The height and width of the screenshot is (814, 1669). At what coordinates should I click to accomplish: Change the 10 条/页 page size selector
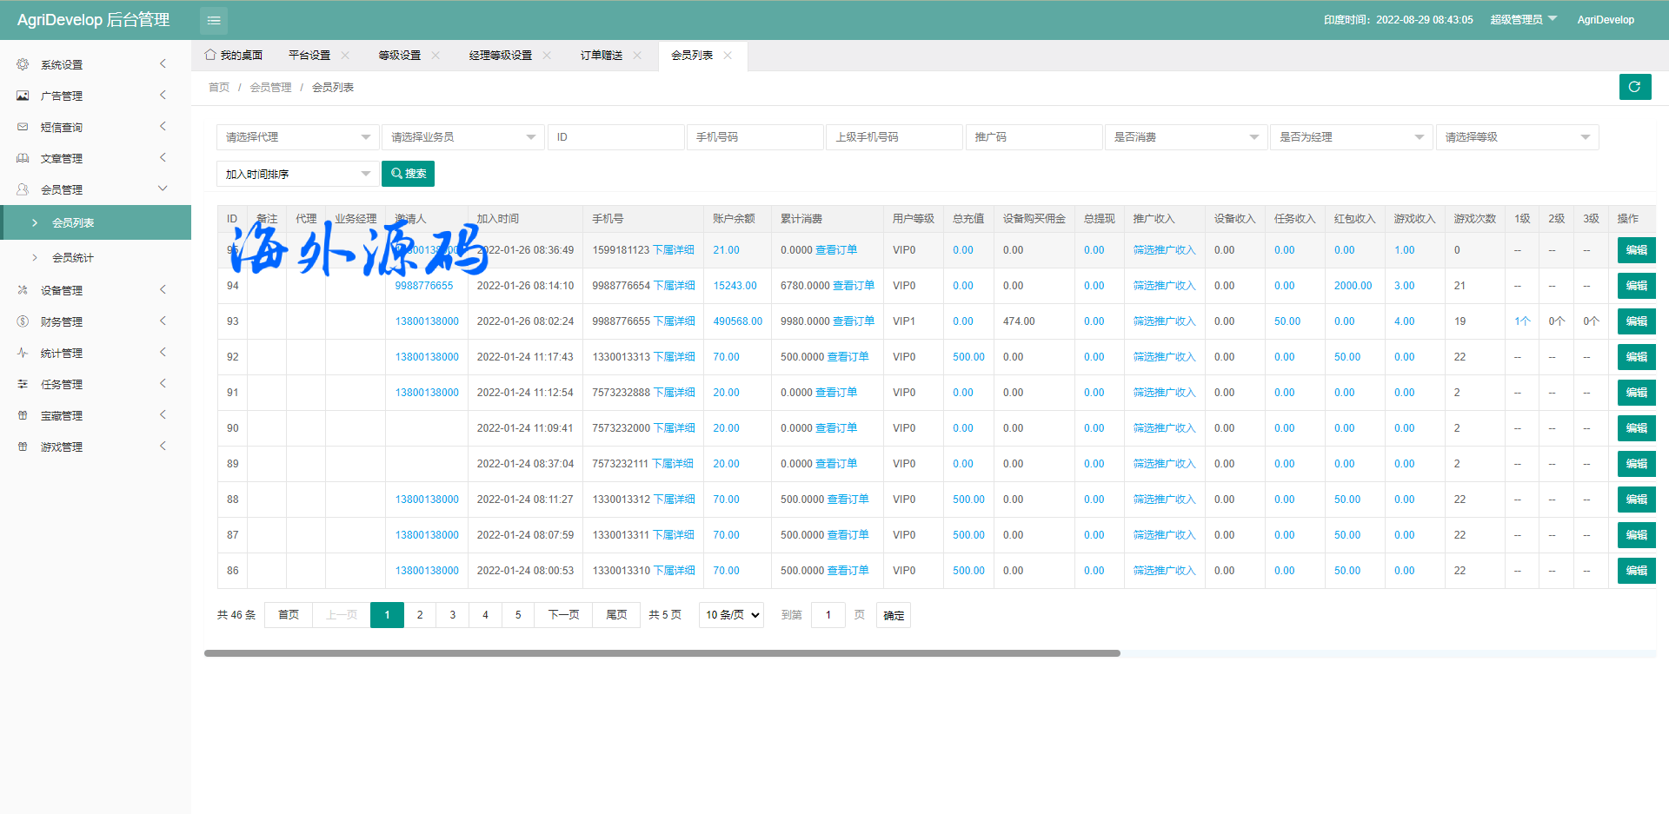[x=731, y=615]
